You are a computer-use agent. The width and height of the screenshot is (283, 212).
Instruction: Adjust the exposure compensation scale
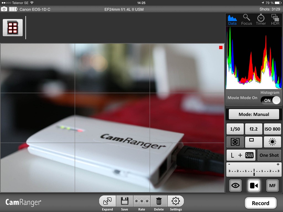click(254, 170)
